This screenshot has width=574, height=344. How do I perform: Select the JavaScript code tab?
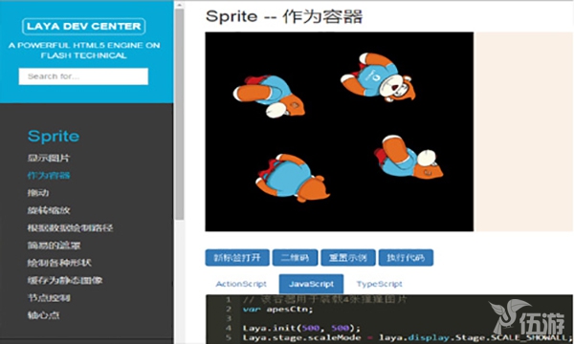(x=311, y=284)
